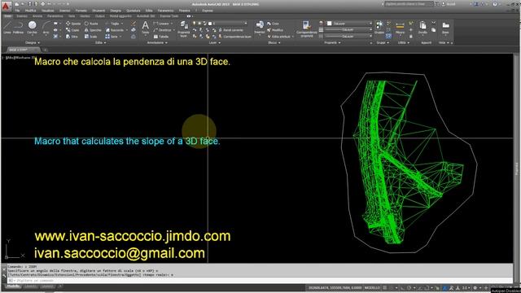Click Corrispondenza proprietà tool
Image resolution: width=521 pixels, height=293 pixels.
point(306,29)
